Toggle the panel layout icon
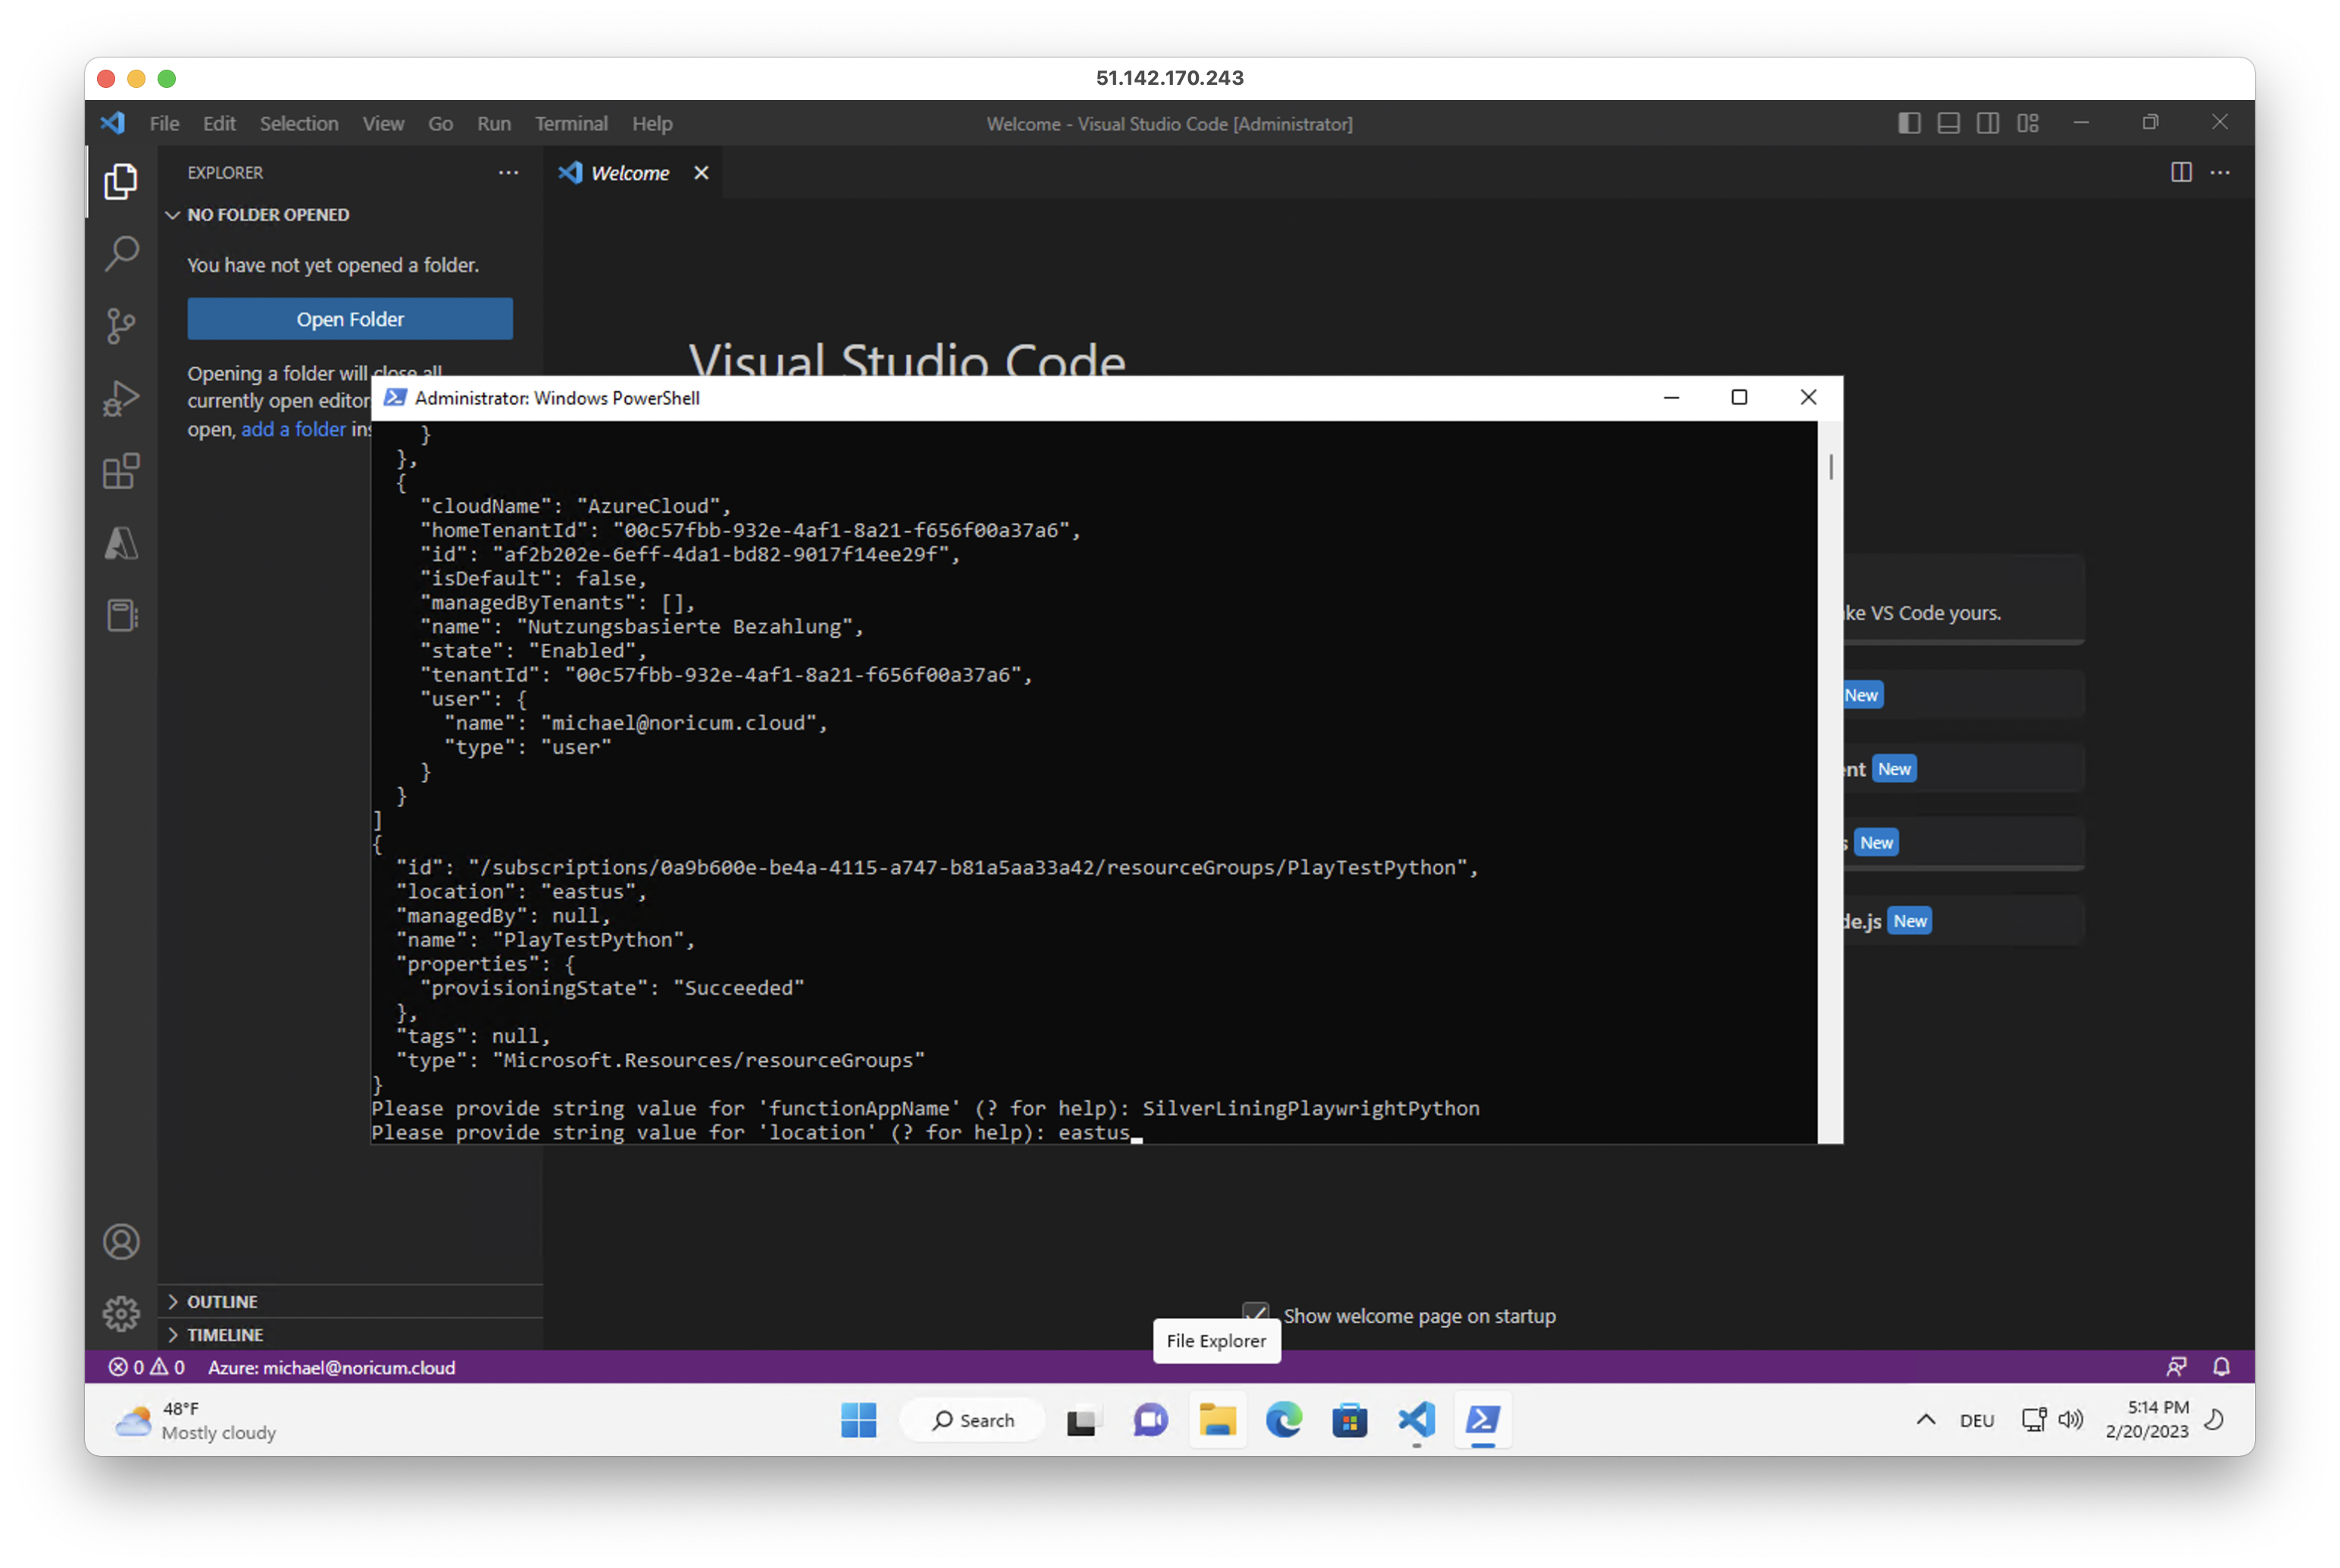The image size is (2340, 1568). click(x=1947, y=123)
